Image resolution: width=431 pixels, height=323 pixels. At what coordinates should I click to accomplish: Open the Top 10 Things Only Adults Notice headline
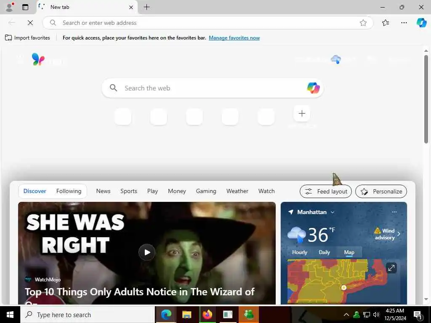coord(140,292)
